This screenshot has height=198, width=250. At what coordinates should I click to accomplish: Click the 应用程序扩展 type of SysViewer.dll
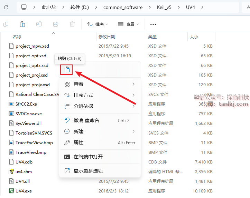point(161,123)
